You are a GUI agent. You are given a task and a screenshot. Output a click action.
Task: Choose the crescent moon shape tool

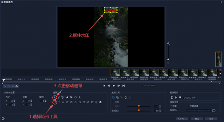pos(97,102)
